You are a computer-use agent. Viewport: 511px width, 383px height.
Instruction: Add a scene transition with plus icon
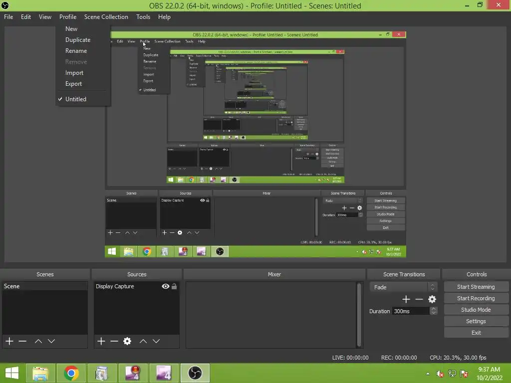tap(406, 299)
